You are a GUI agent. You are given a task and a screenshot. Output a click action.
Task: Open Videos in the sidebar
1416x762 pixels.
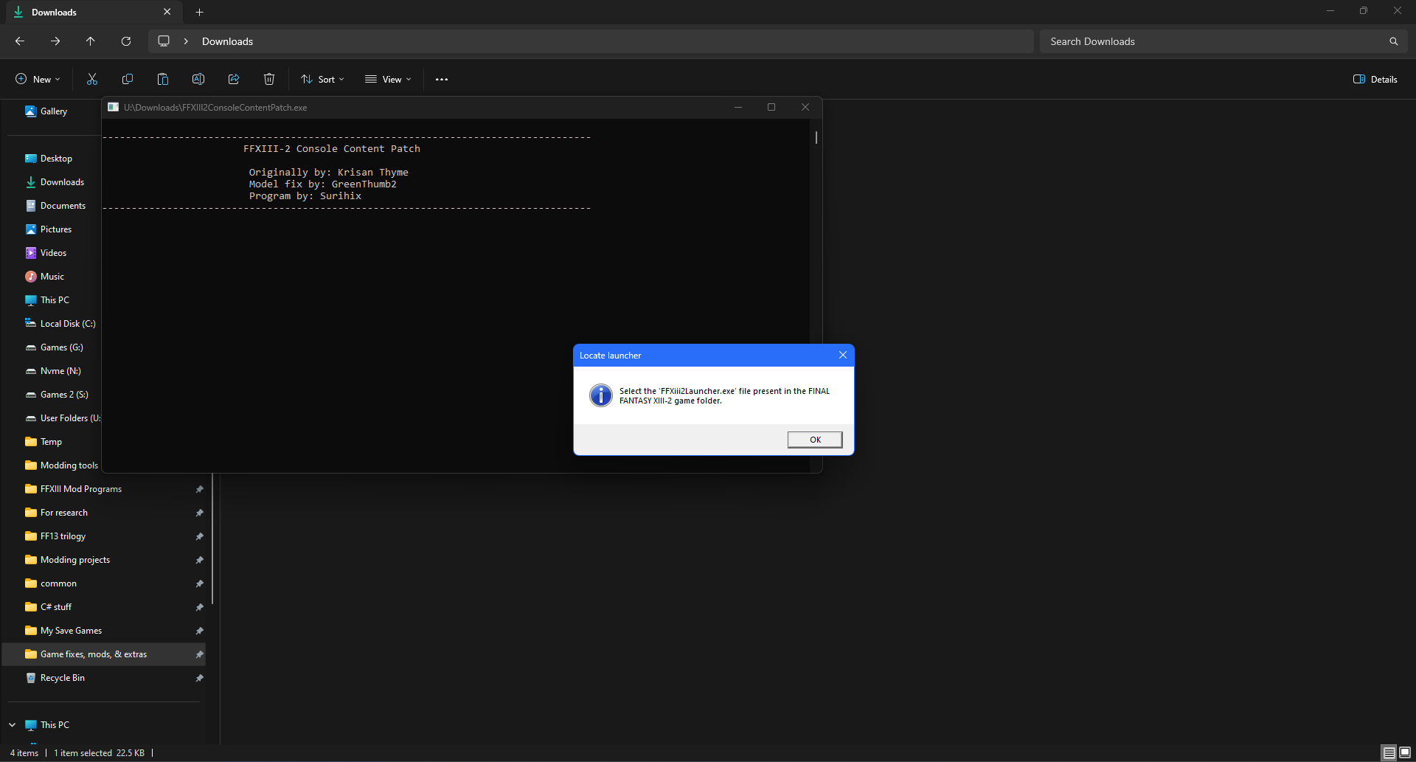pyautogui.click(x=53, y=253)
